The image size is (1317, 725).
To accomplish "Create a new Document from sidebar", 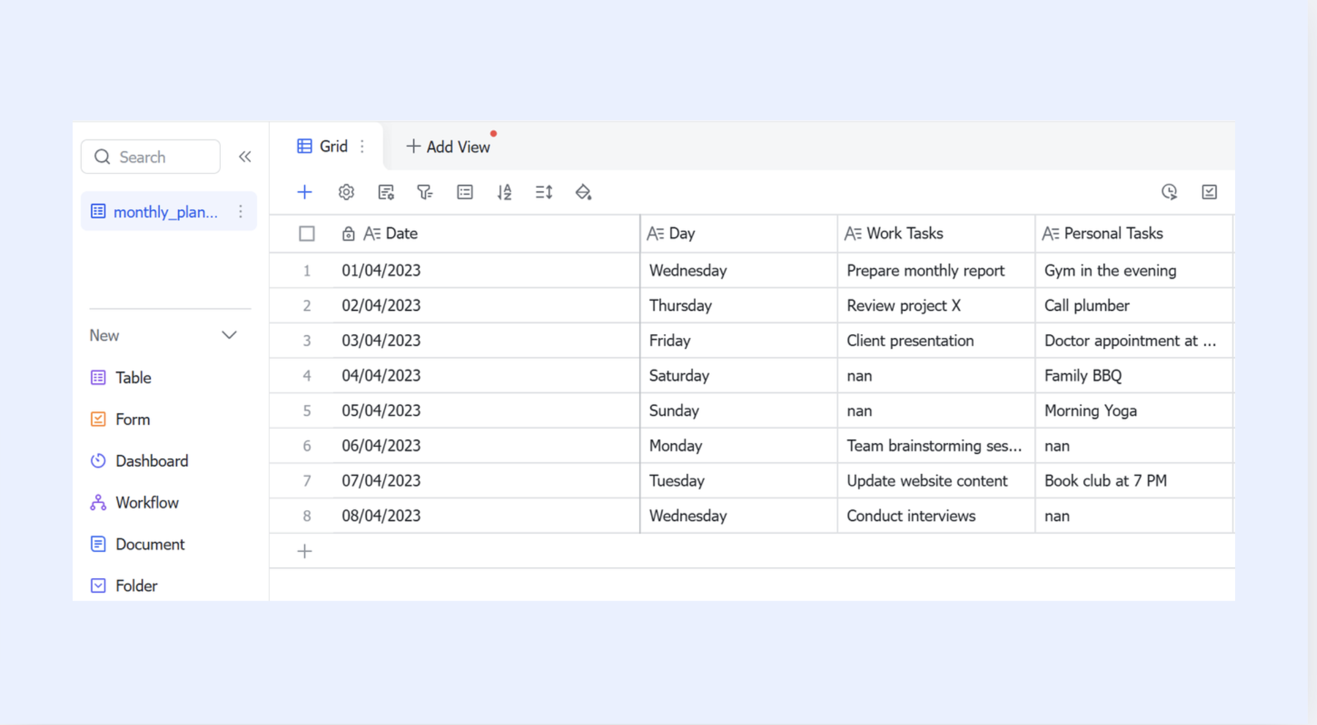I will pyautogui.click(x=137, y=544).
